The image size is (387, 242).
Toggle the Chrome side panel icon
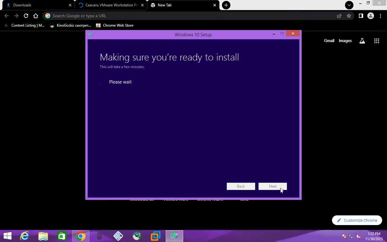(361, 16)
